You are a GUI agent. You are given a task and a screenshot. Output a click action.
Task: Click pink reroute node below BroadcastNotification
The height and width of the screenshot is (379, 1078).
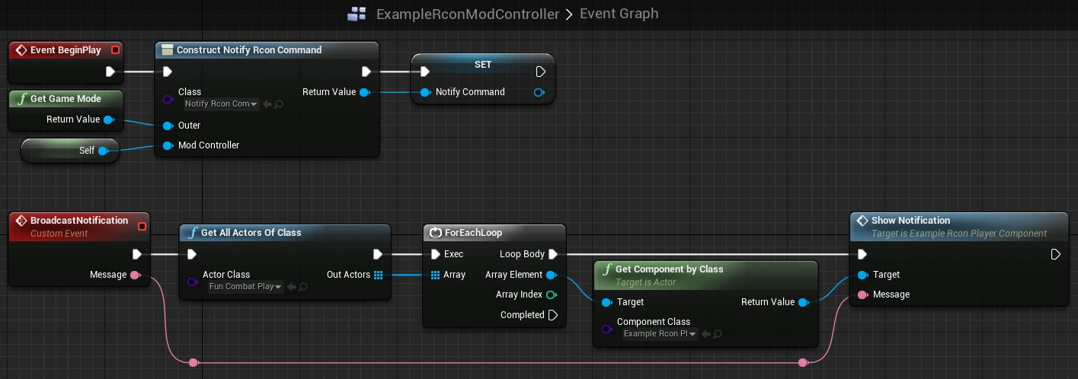pyautogui.click(x=194, y=363)
